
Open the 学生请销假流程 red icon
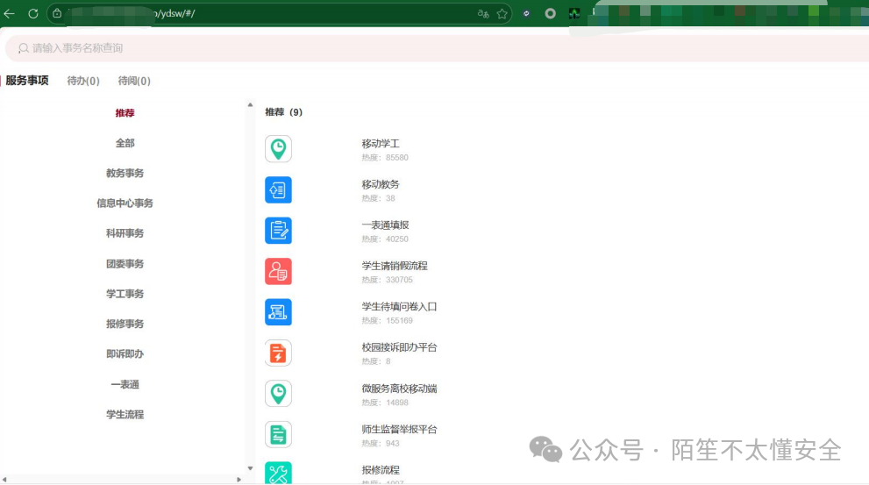coord(278,272)
